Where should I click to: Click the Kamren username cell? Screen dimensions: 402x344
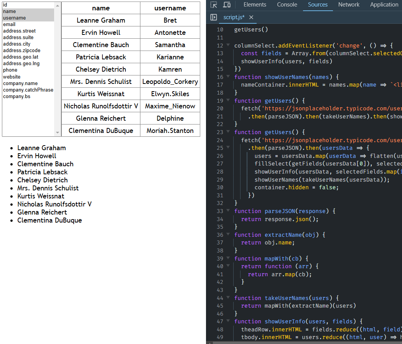coord(170,69)
